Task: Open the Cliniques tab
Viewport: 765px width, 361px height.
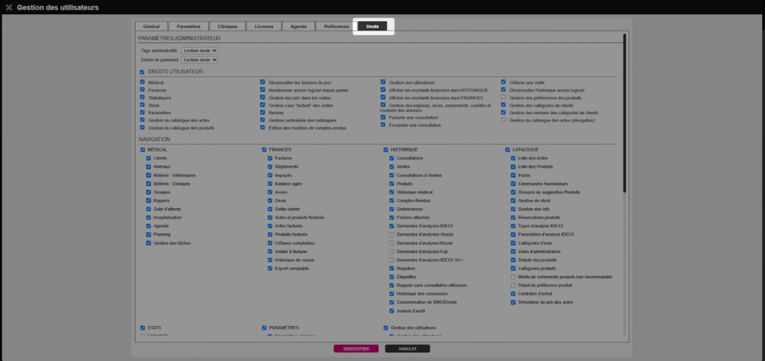Action: pos(227,26)
